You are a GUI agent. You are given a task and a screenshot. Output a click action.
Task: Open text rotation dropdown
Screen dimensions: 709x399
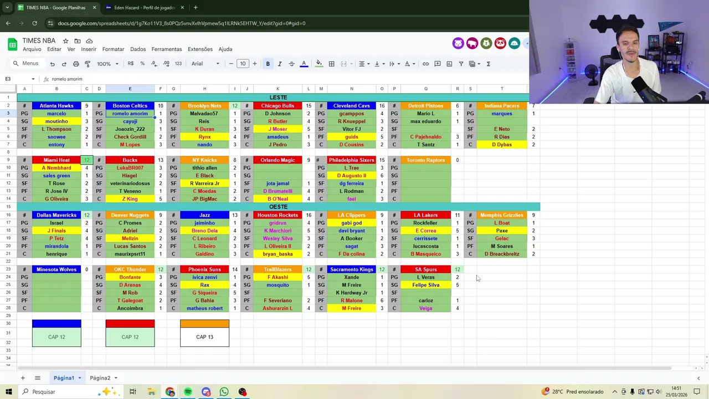click(410, 64)
